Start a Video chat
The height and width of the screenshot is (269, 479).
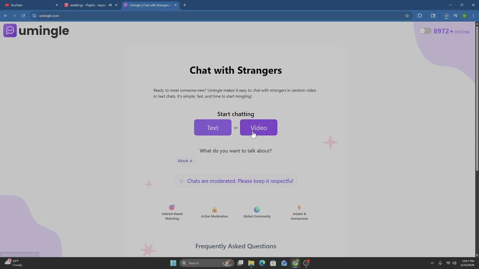[x=259, y=127]
